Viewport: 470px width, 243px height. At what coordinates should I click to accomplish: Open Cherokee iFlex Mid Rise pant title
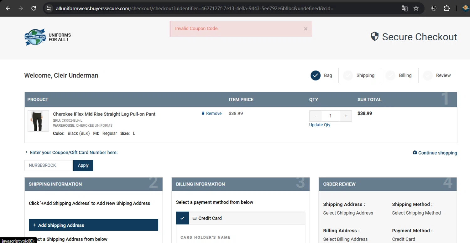click(x=104, y=114)
